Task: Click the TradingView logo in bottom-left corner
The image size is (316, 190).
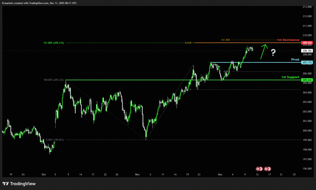Action: click(x=19, y=184)
